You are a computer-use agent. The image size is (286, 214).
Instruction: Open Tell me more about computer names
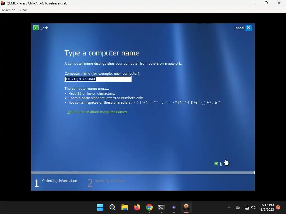[x=97, y=112]
